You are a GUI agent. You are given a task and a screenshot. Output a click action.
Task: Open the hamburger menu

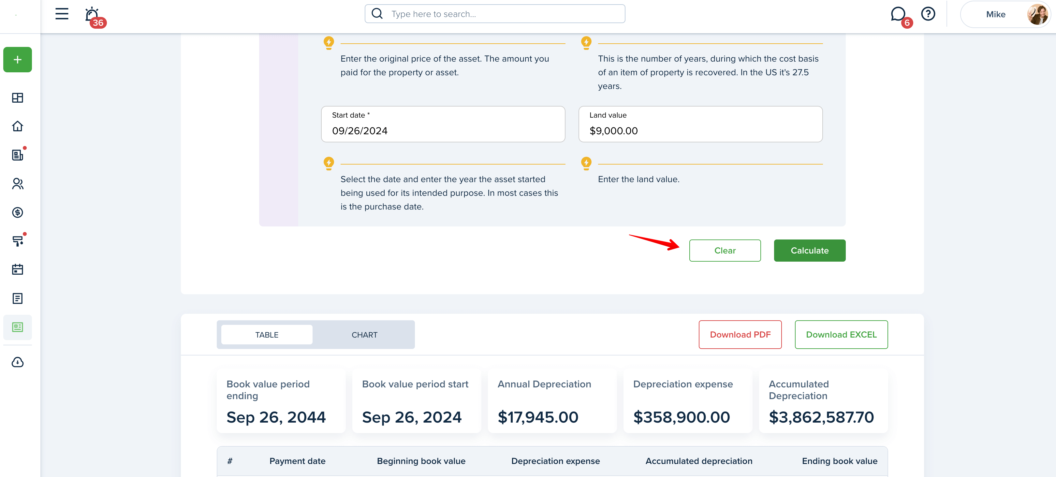pos(62,14)
